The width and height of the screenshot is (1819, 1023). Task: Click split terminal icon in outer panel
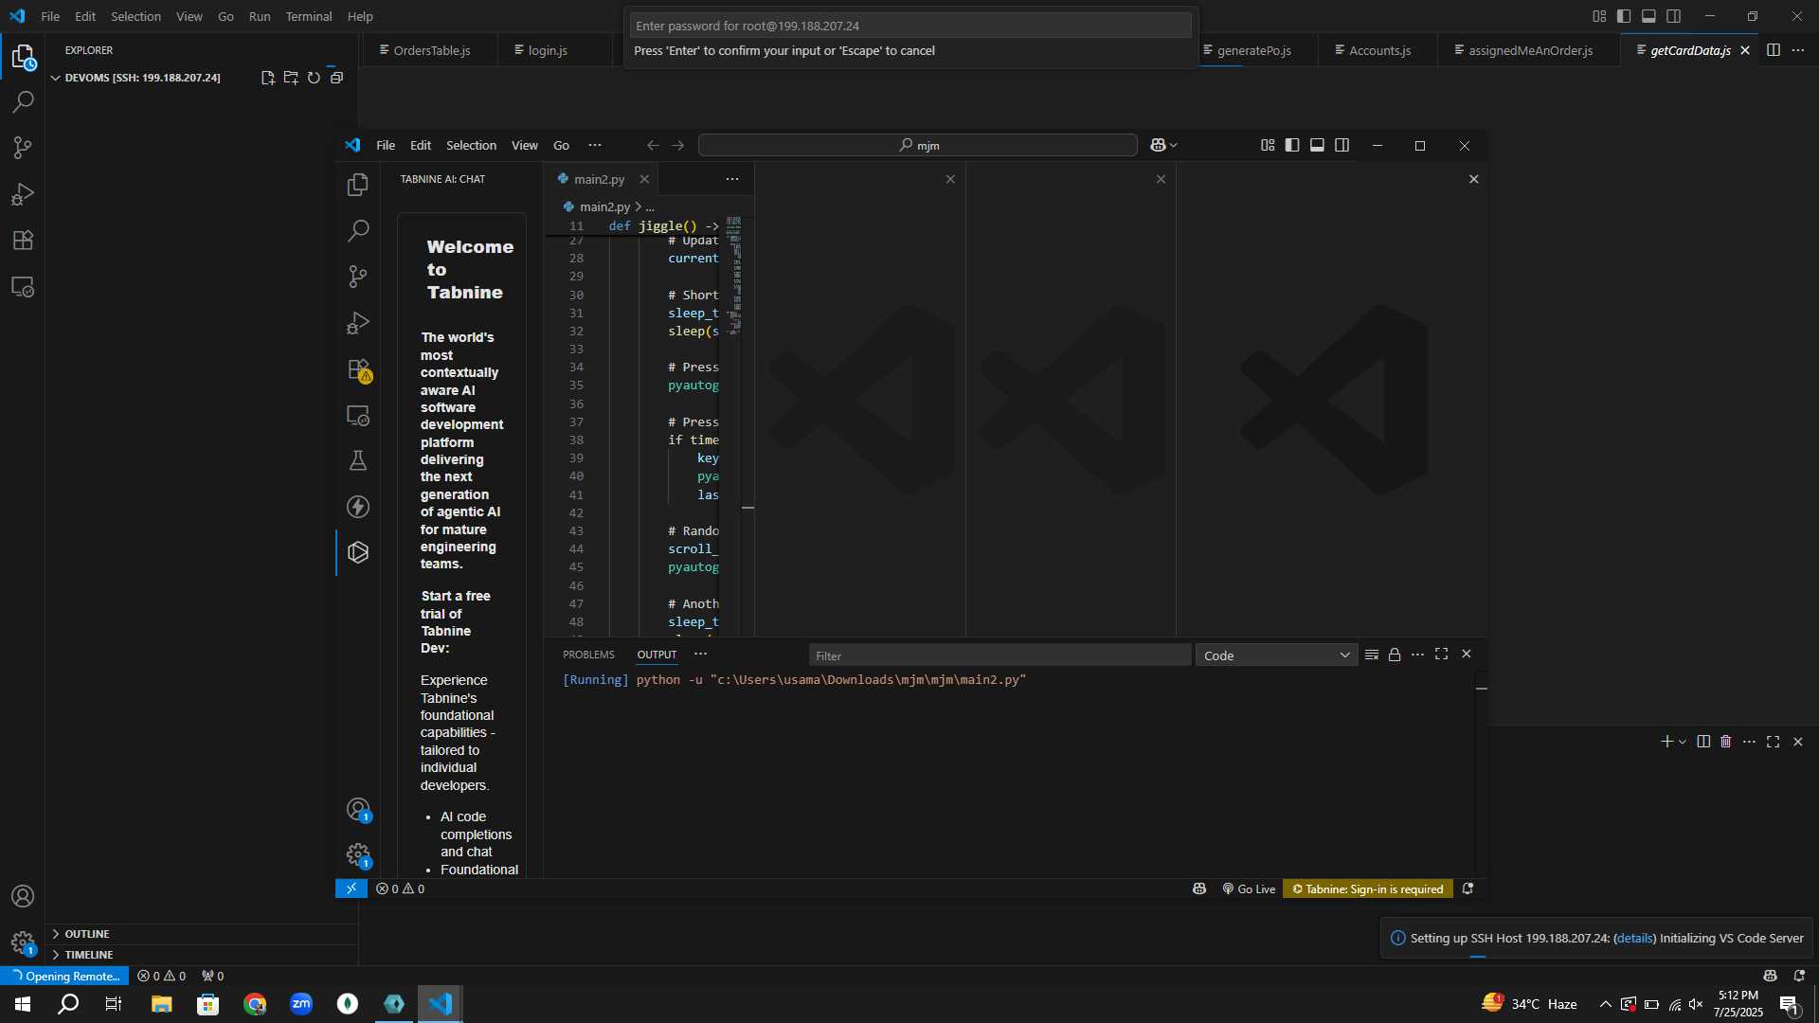1703,742
